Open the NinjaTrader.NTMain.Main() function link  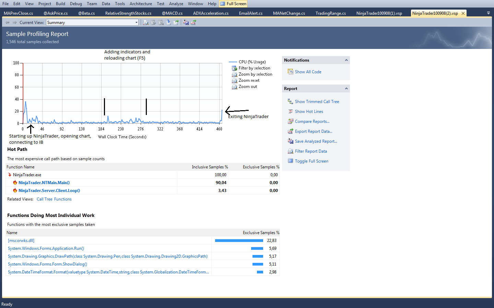pos(44,183)
